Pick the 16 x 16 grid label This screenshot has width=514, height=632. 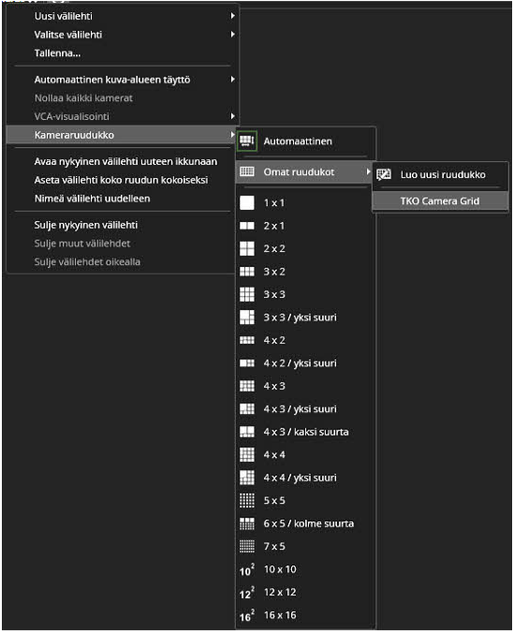[280, 615]
